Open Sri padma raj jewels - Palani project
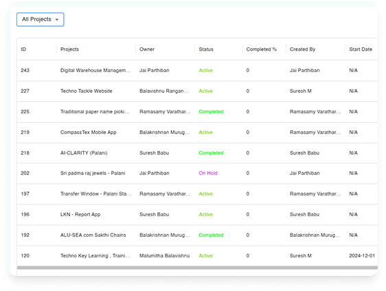This screenshot has width=386, height=291. click(x=93, y=173)
